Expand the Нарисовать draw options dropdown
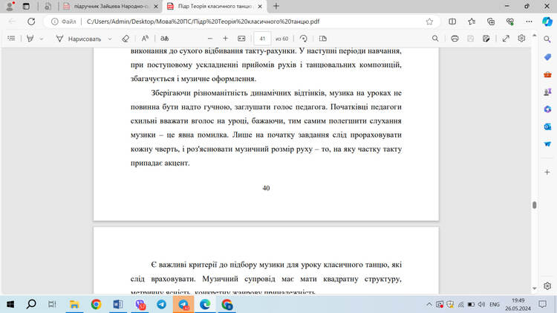 pos(110,39)
